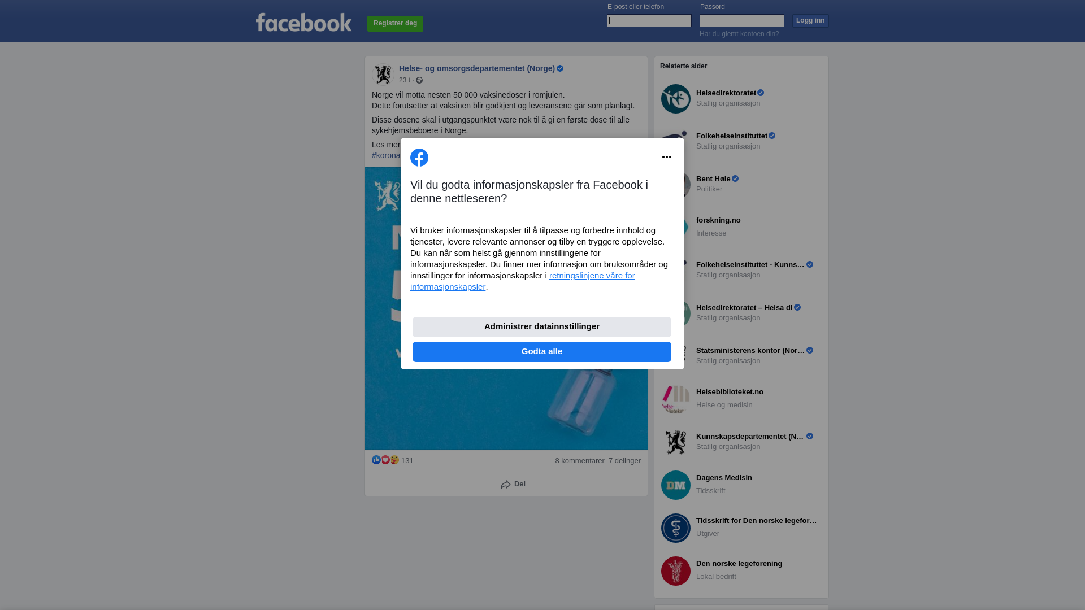Click Kunnskapsdepartementet lion crest avatar
Screen dimensions: 1085x610
(x=676, y=442)
